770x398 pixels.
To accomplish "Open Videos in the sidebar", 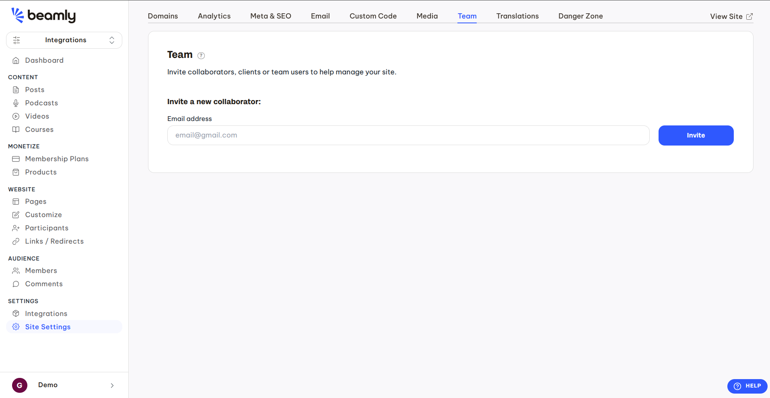I will 37,116.
